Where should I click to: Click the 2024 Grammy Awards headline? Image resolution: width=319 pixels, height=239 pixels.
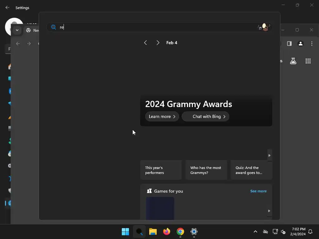tap(188, 104)
